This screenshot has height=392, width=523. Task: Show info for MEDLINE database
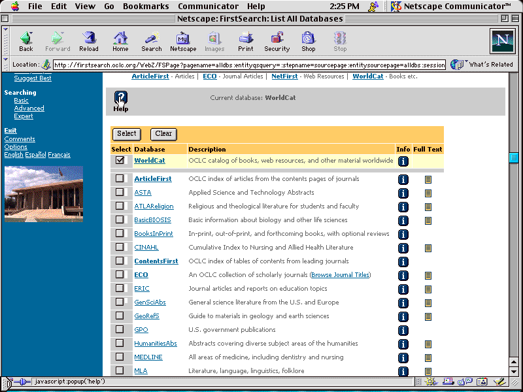click(x=403, y=357)
